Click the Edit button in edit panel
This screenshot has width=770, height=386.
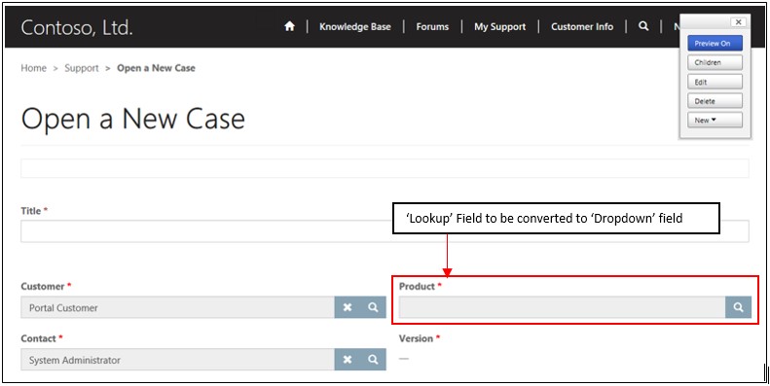point(715,82)
